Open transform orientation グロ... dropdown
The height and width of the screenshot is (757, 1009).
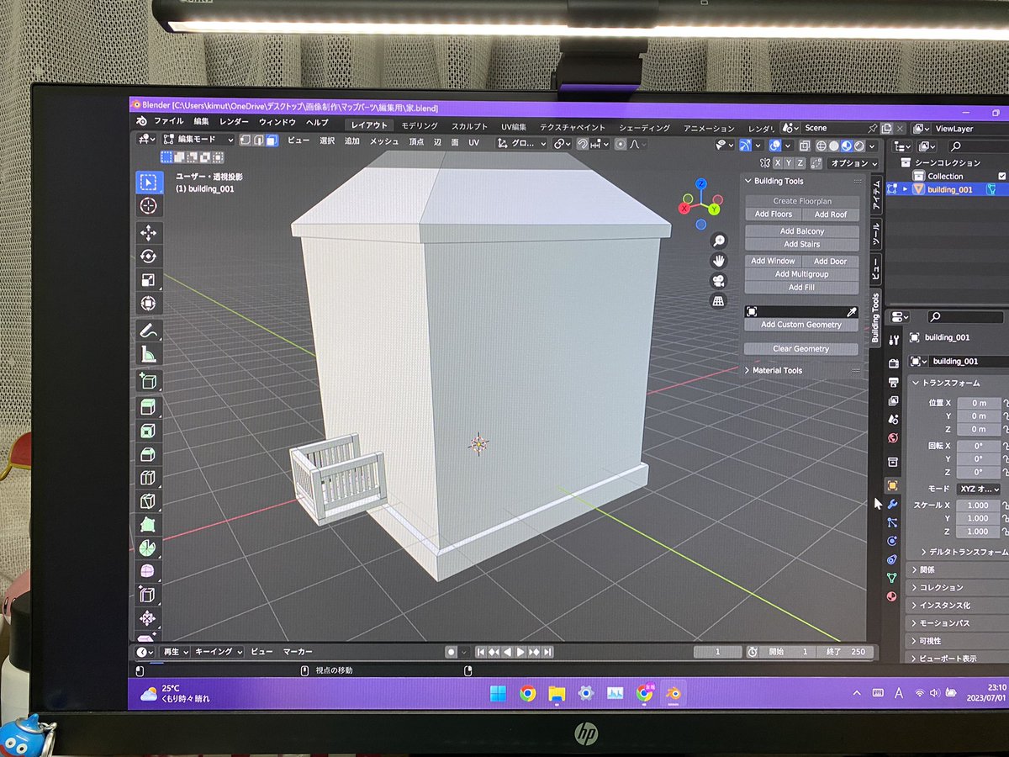521,143
